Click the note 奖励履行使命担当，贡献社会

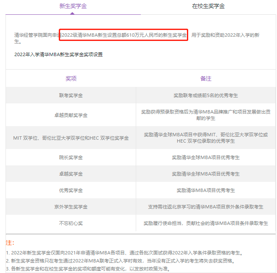pyautogui.click(x=206, y=223)
